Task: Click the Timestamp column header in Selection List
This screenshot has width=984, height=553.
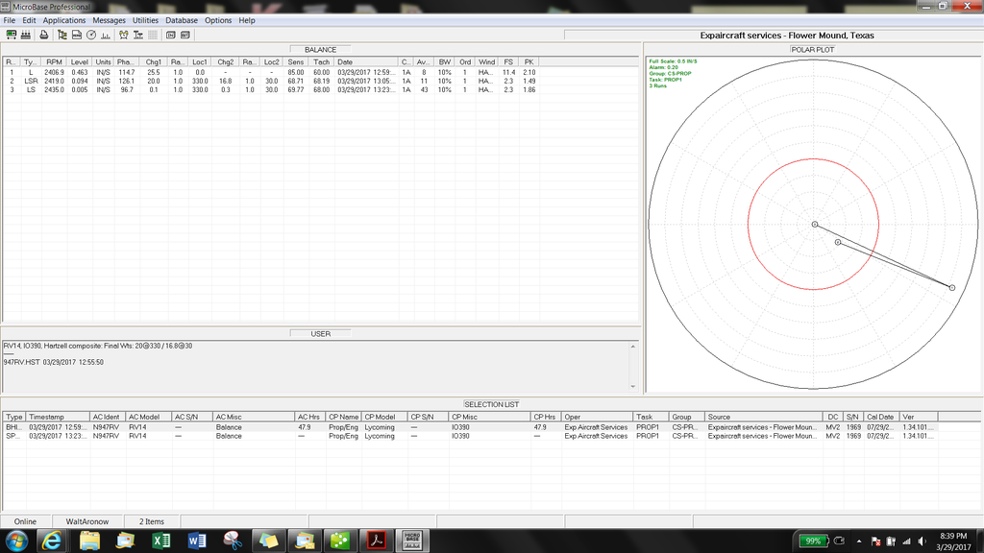Action: 46,418
